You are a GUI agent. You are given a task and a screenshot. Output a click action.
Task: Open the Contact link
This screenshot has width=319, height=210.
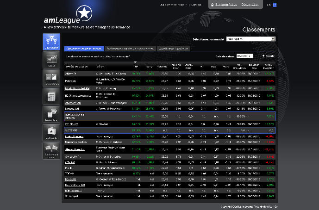[x=196, y=5]
